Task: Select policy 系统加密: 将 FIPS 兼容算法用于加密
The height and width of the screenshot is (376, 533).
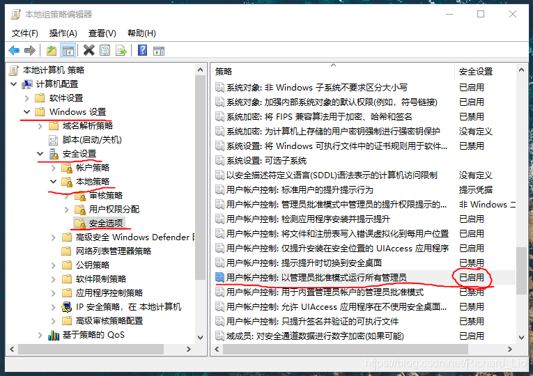Action: [x=319, y=117]
